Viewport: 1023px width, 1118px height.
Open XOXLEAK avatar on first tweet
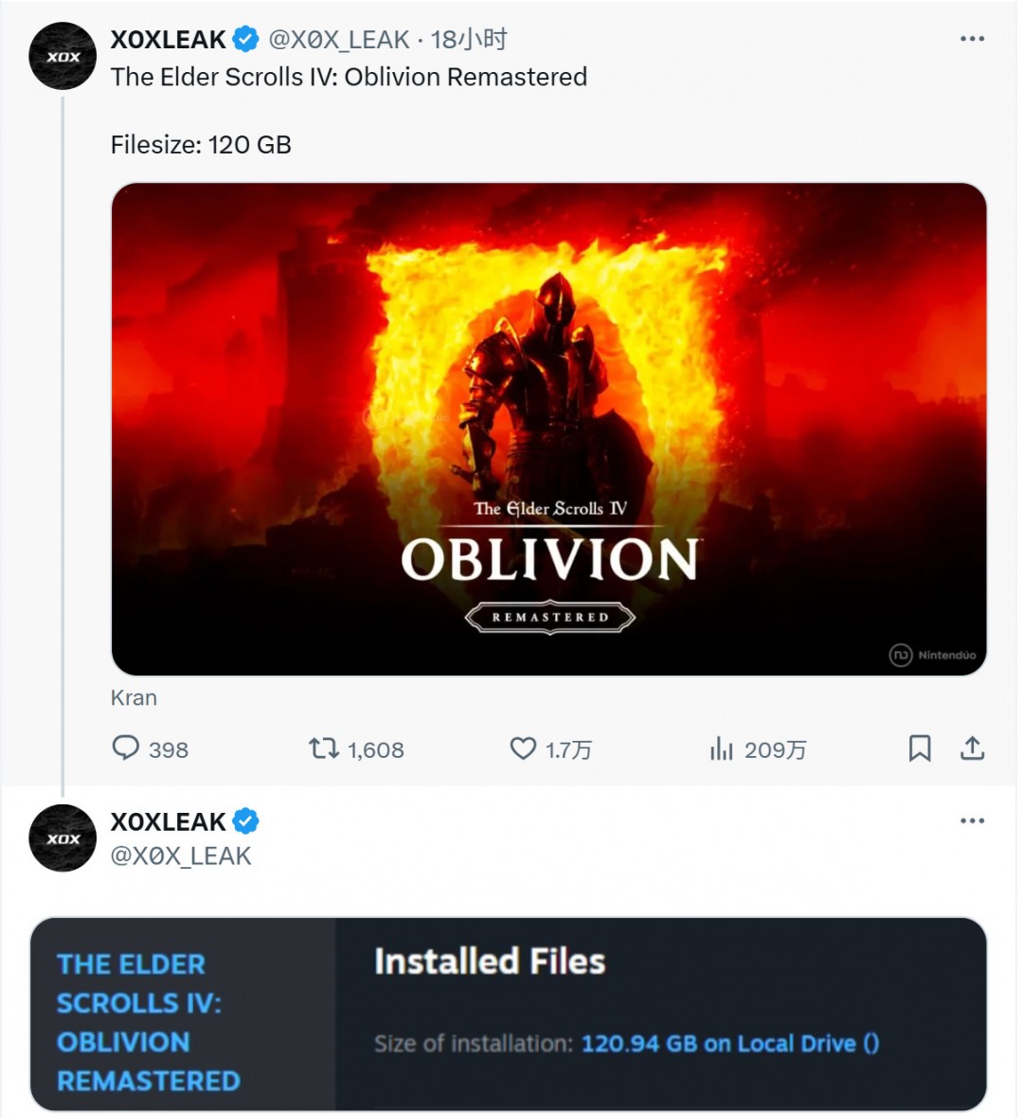point(63,57)
